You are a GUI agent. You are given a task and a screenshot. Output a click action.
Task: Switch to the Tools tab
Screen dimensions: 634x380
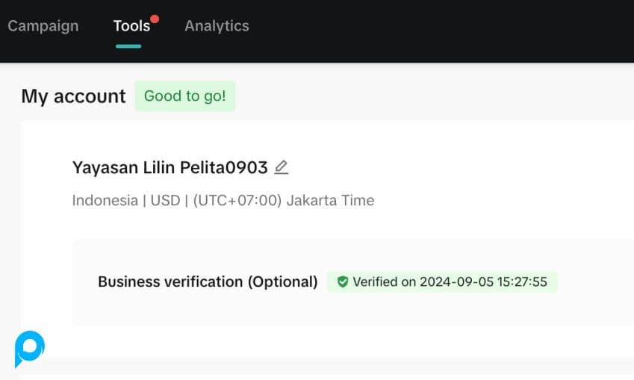pos(131,26)
